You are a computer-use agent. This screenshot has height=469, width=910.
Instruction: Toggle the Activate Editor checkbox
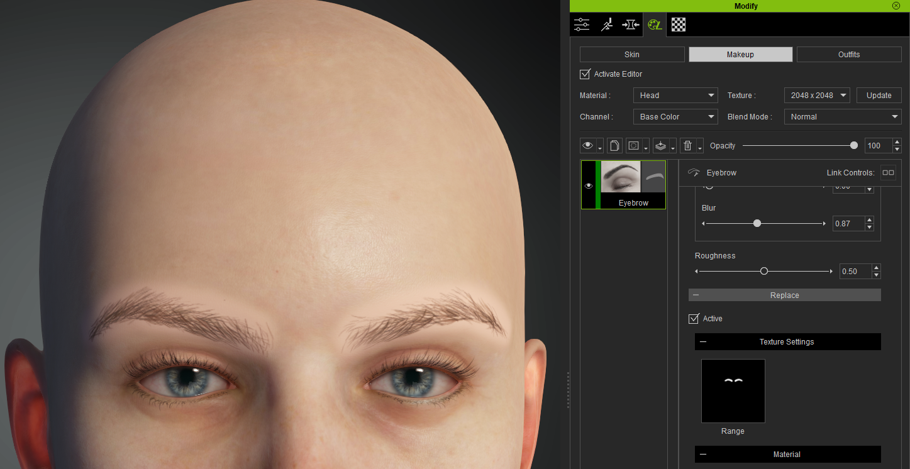[585, 74]
